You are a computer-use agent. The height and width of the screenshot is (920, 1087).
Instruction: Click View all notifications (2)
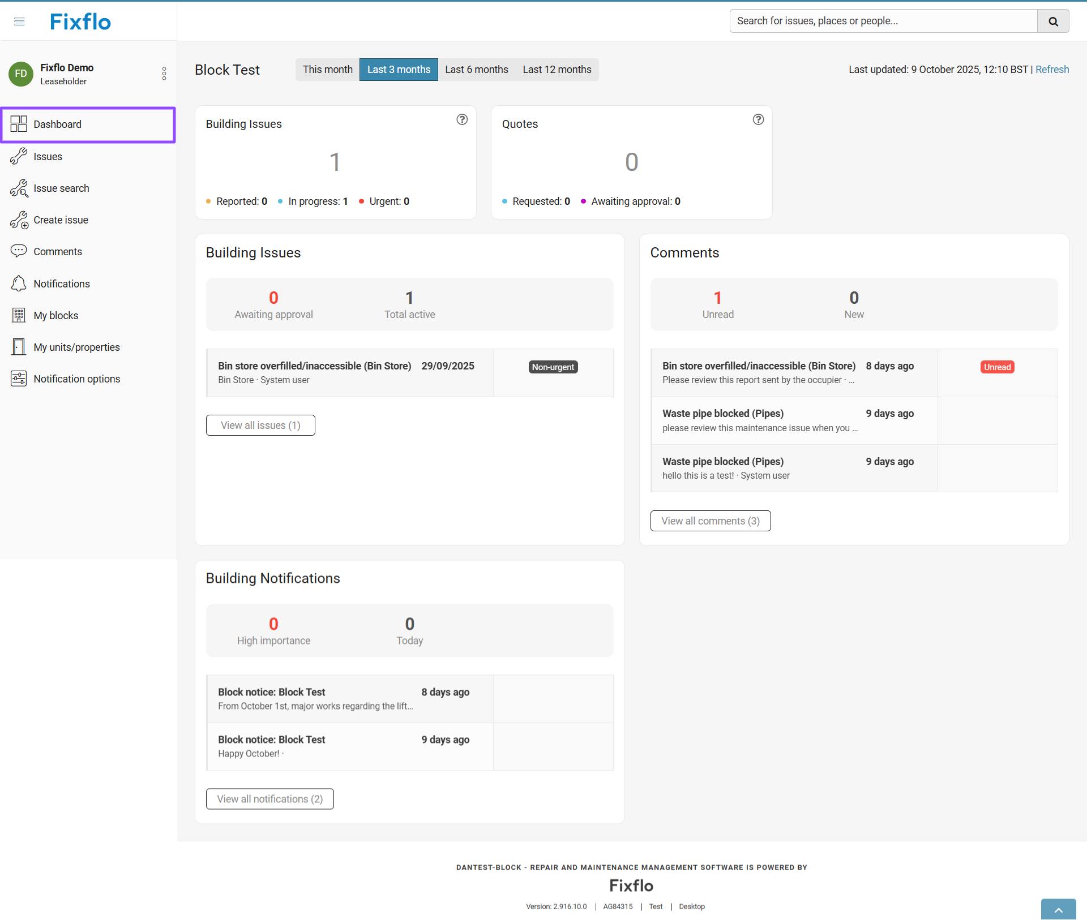[x=269, y=799]
